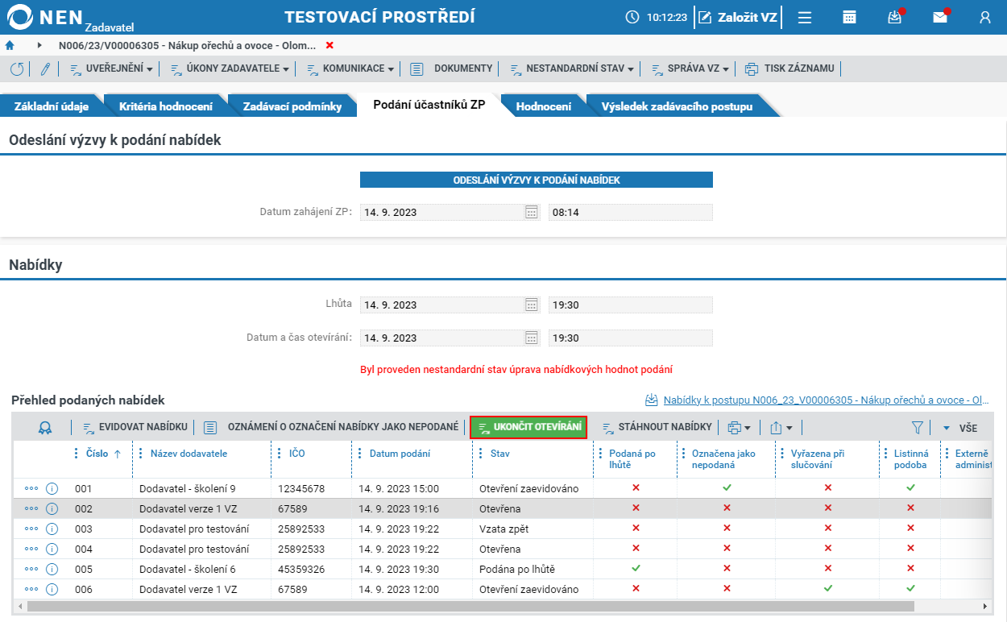Open column menu dots for Stav
The height and width of the screenshot is (622, 1007).
tap(481, 454)
